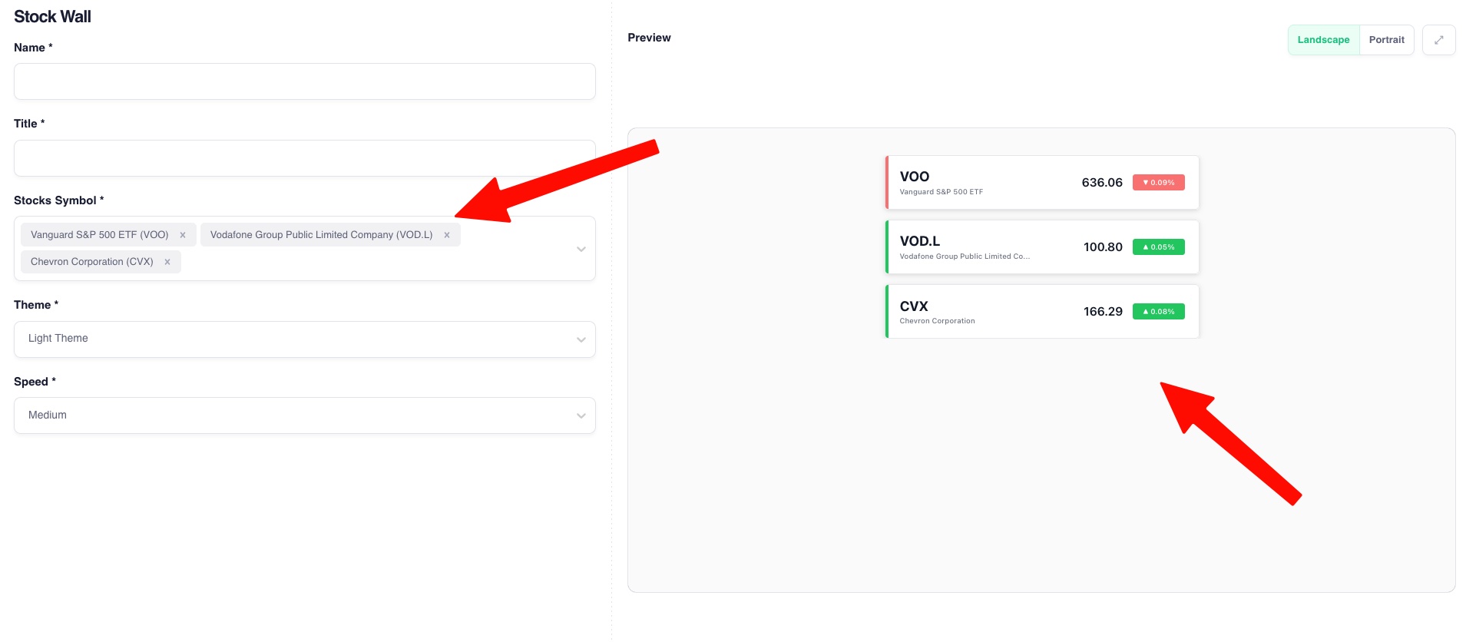This screenshot has height=642, width=1466.
Task: Remove the Vodafone Group (VOD.L) tag
Action: [x=447, y=235]
